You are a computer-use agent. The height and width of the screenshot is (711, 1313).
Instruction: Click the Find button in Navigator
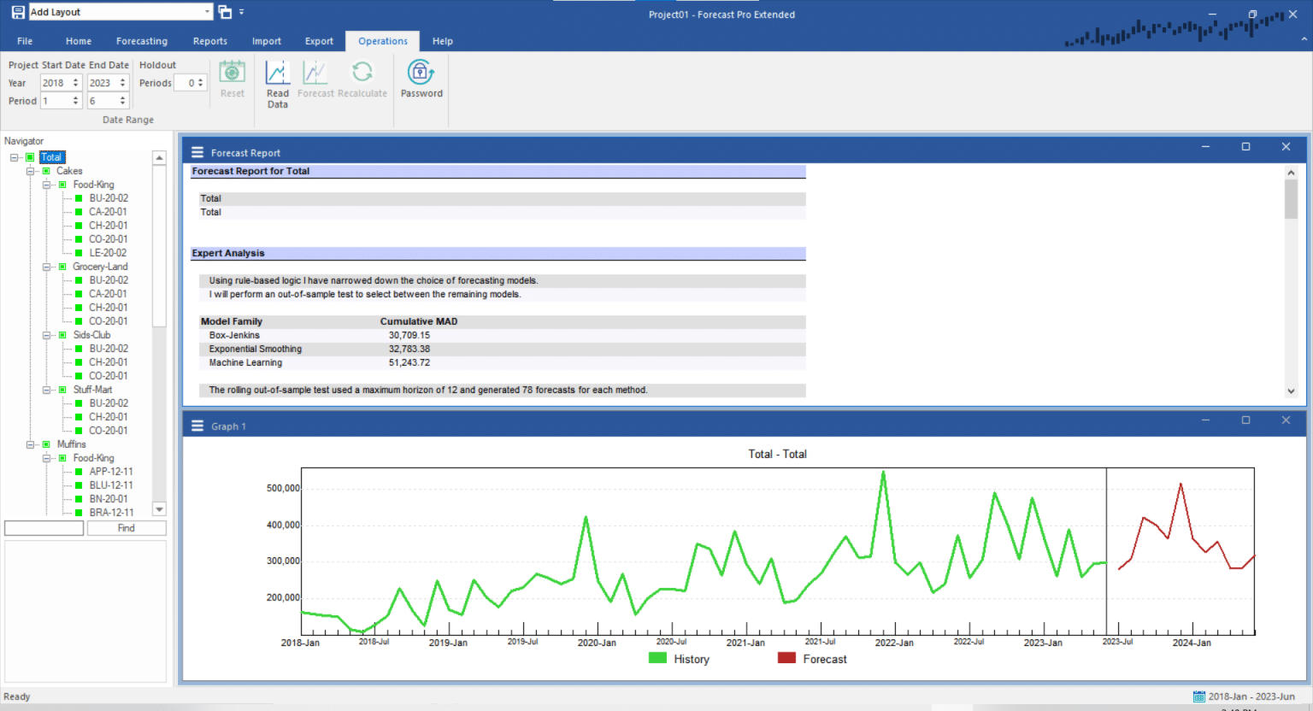[x=127, y=528]
